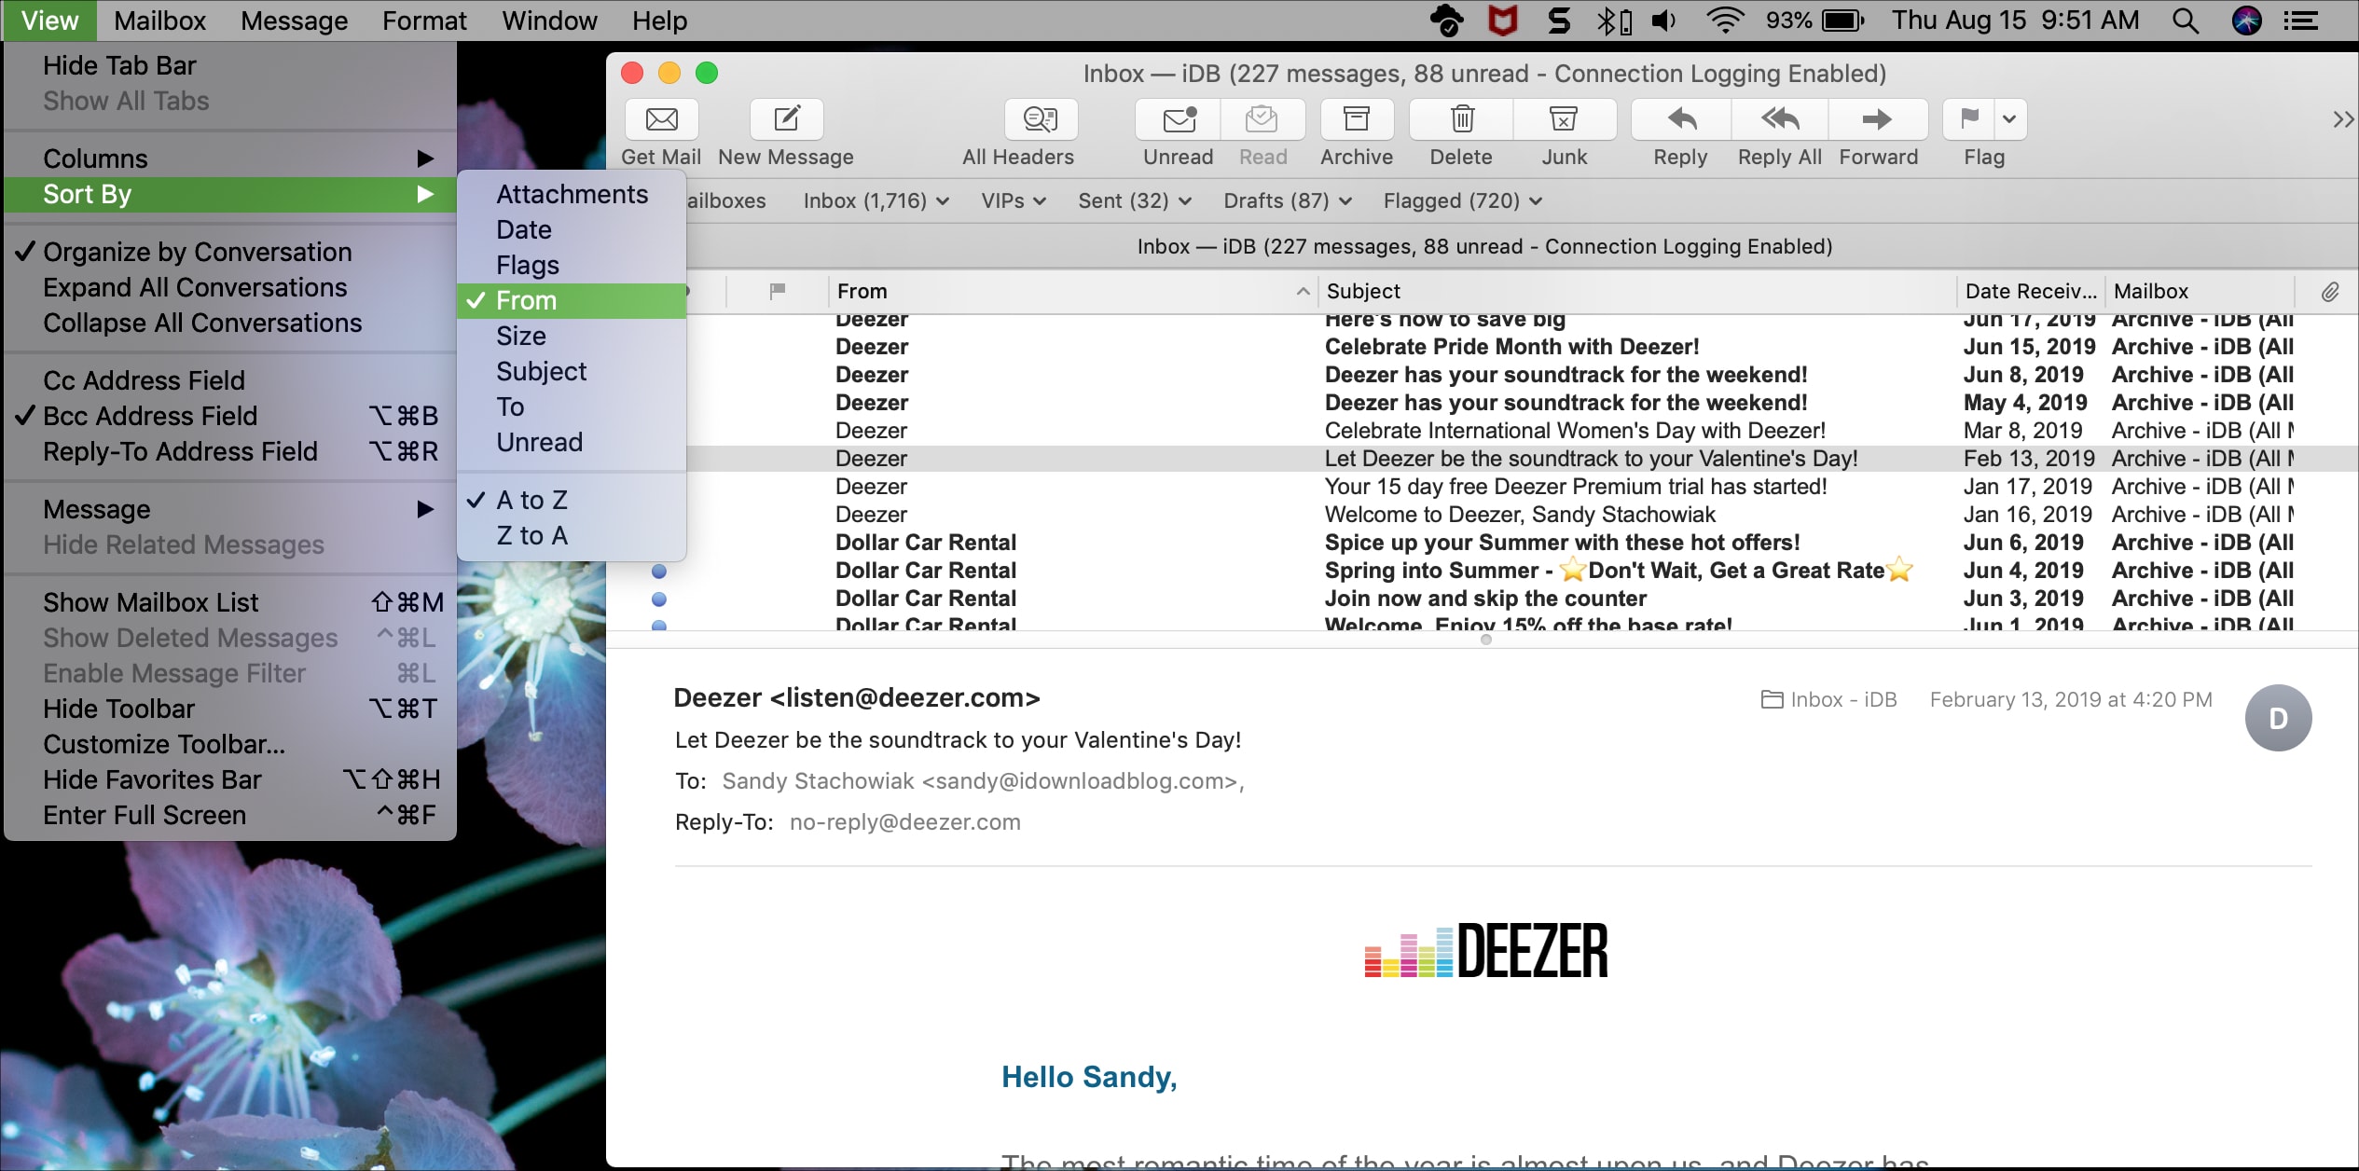Forward the message with arrow icon

coord(1877,119)
